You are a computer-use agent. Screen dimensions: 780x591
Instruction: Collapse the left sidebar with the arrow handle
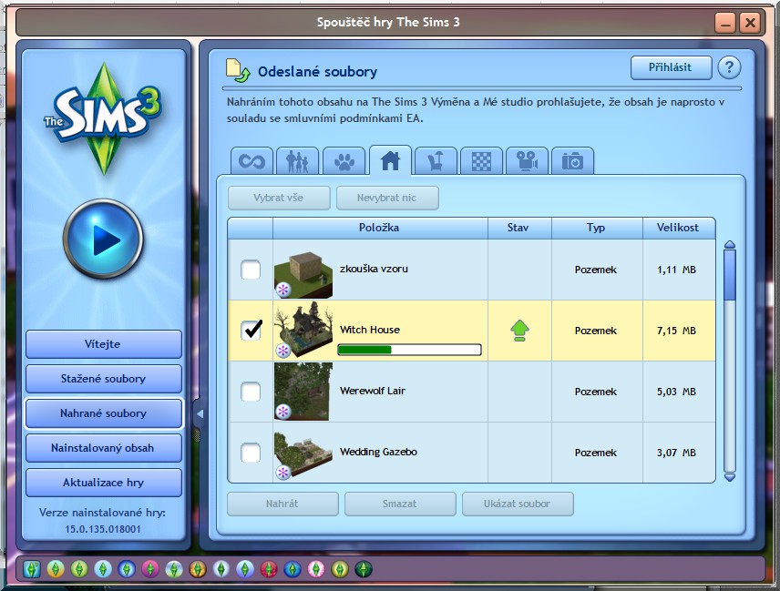[199, 413]
